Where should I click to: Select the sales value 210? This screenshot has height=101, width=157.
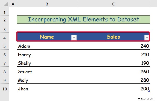click(113, 54)
